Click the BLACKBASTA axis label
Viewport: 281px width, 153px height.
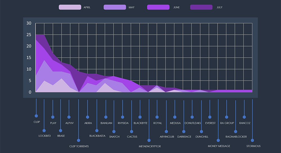tap(98, 136)
